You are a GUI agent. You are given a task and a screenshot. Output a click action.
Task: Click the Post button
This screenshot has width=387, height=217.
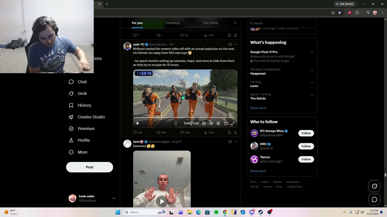[89, 167]
